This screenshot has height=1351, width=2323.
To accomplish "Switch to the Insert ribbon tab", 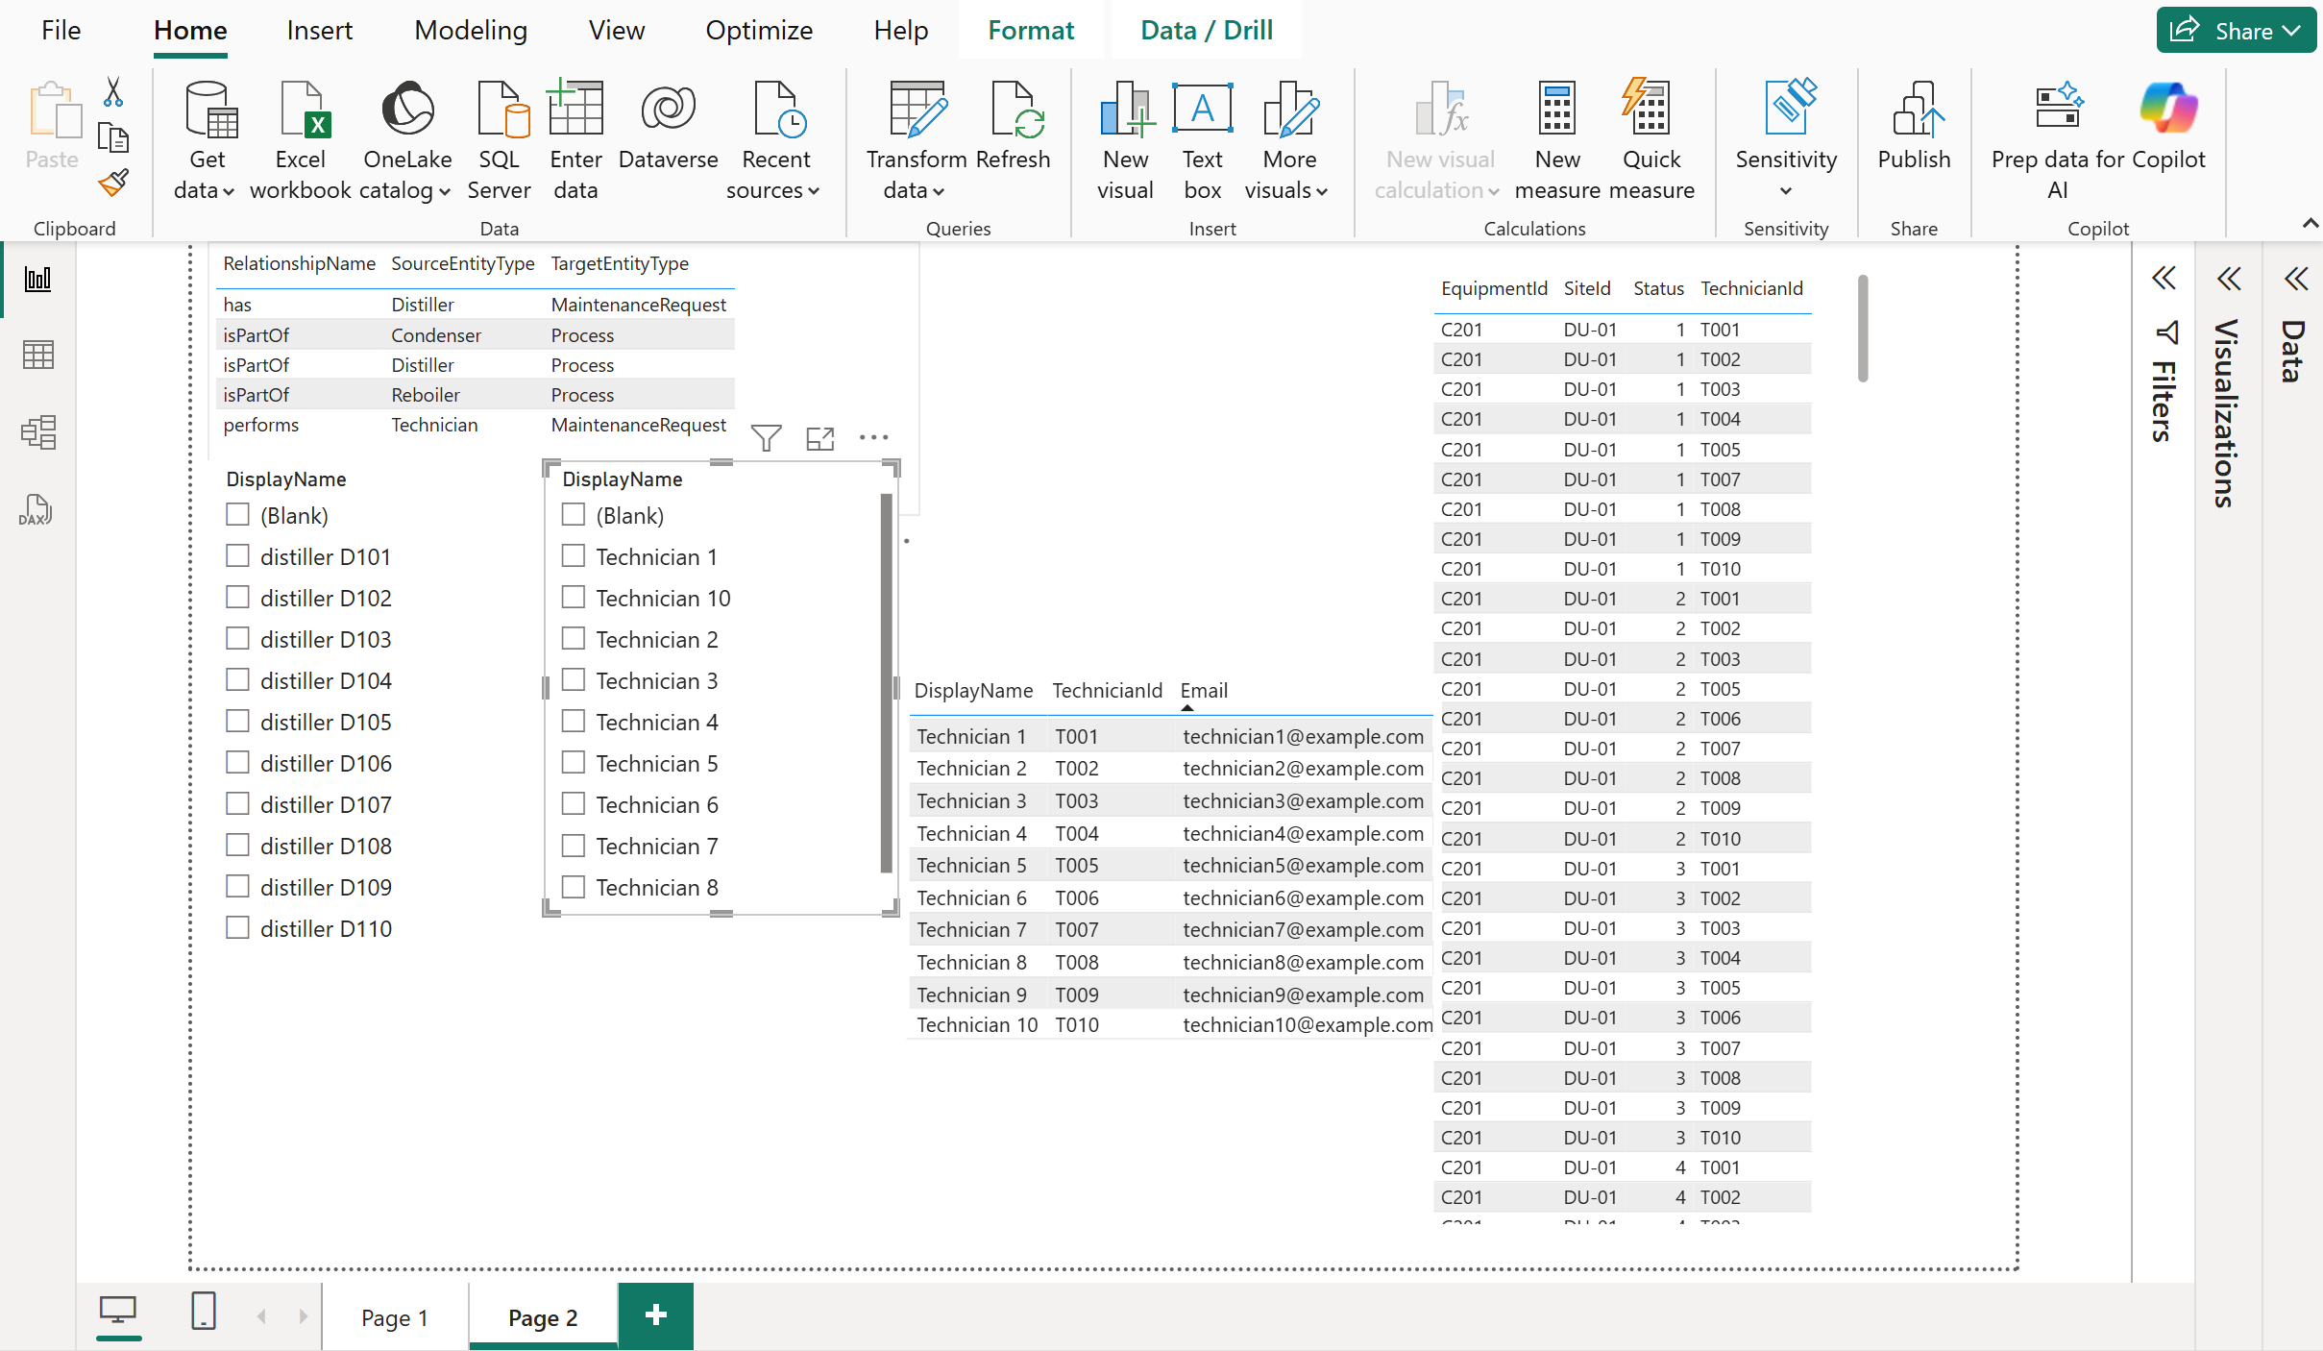I will click(319, 30).
